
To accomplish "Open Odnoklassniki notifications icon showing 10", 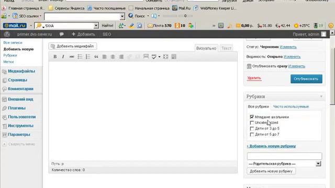I will point(180,26).
